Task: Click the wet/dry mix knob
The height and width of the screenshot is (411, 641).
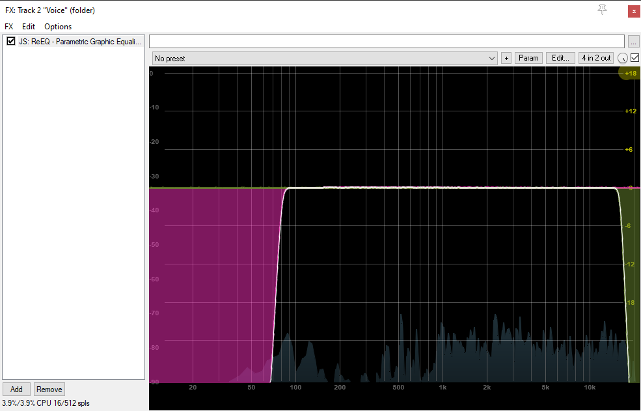Action: click(623, 58)
